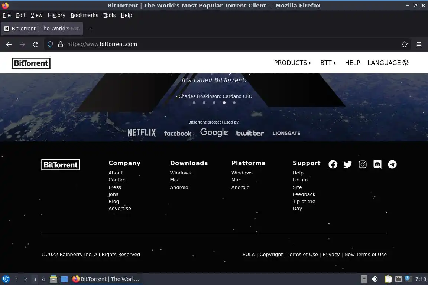Open the Forum link under Support
Viewport: 428px width, 285px height.
pos(300,180)
